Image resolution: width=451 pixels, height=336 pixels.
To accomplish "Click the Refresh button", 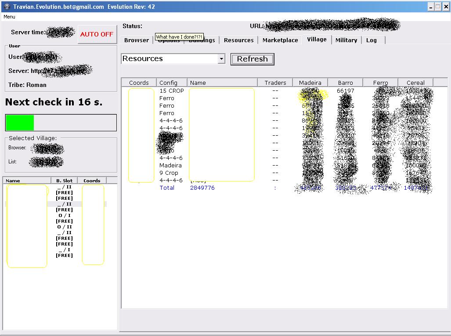I will coord(252,59).
